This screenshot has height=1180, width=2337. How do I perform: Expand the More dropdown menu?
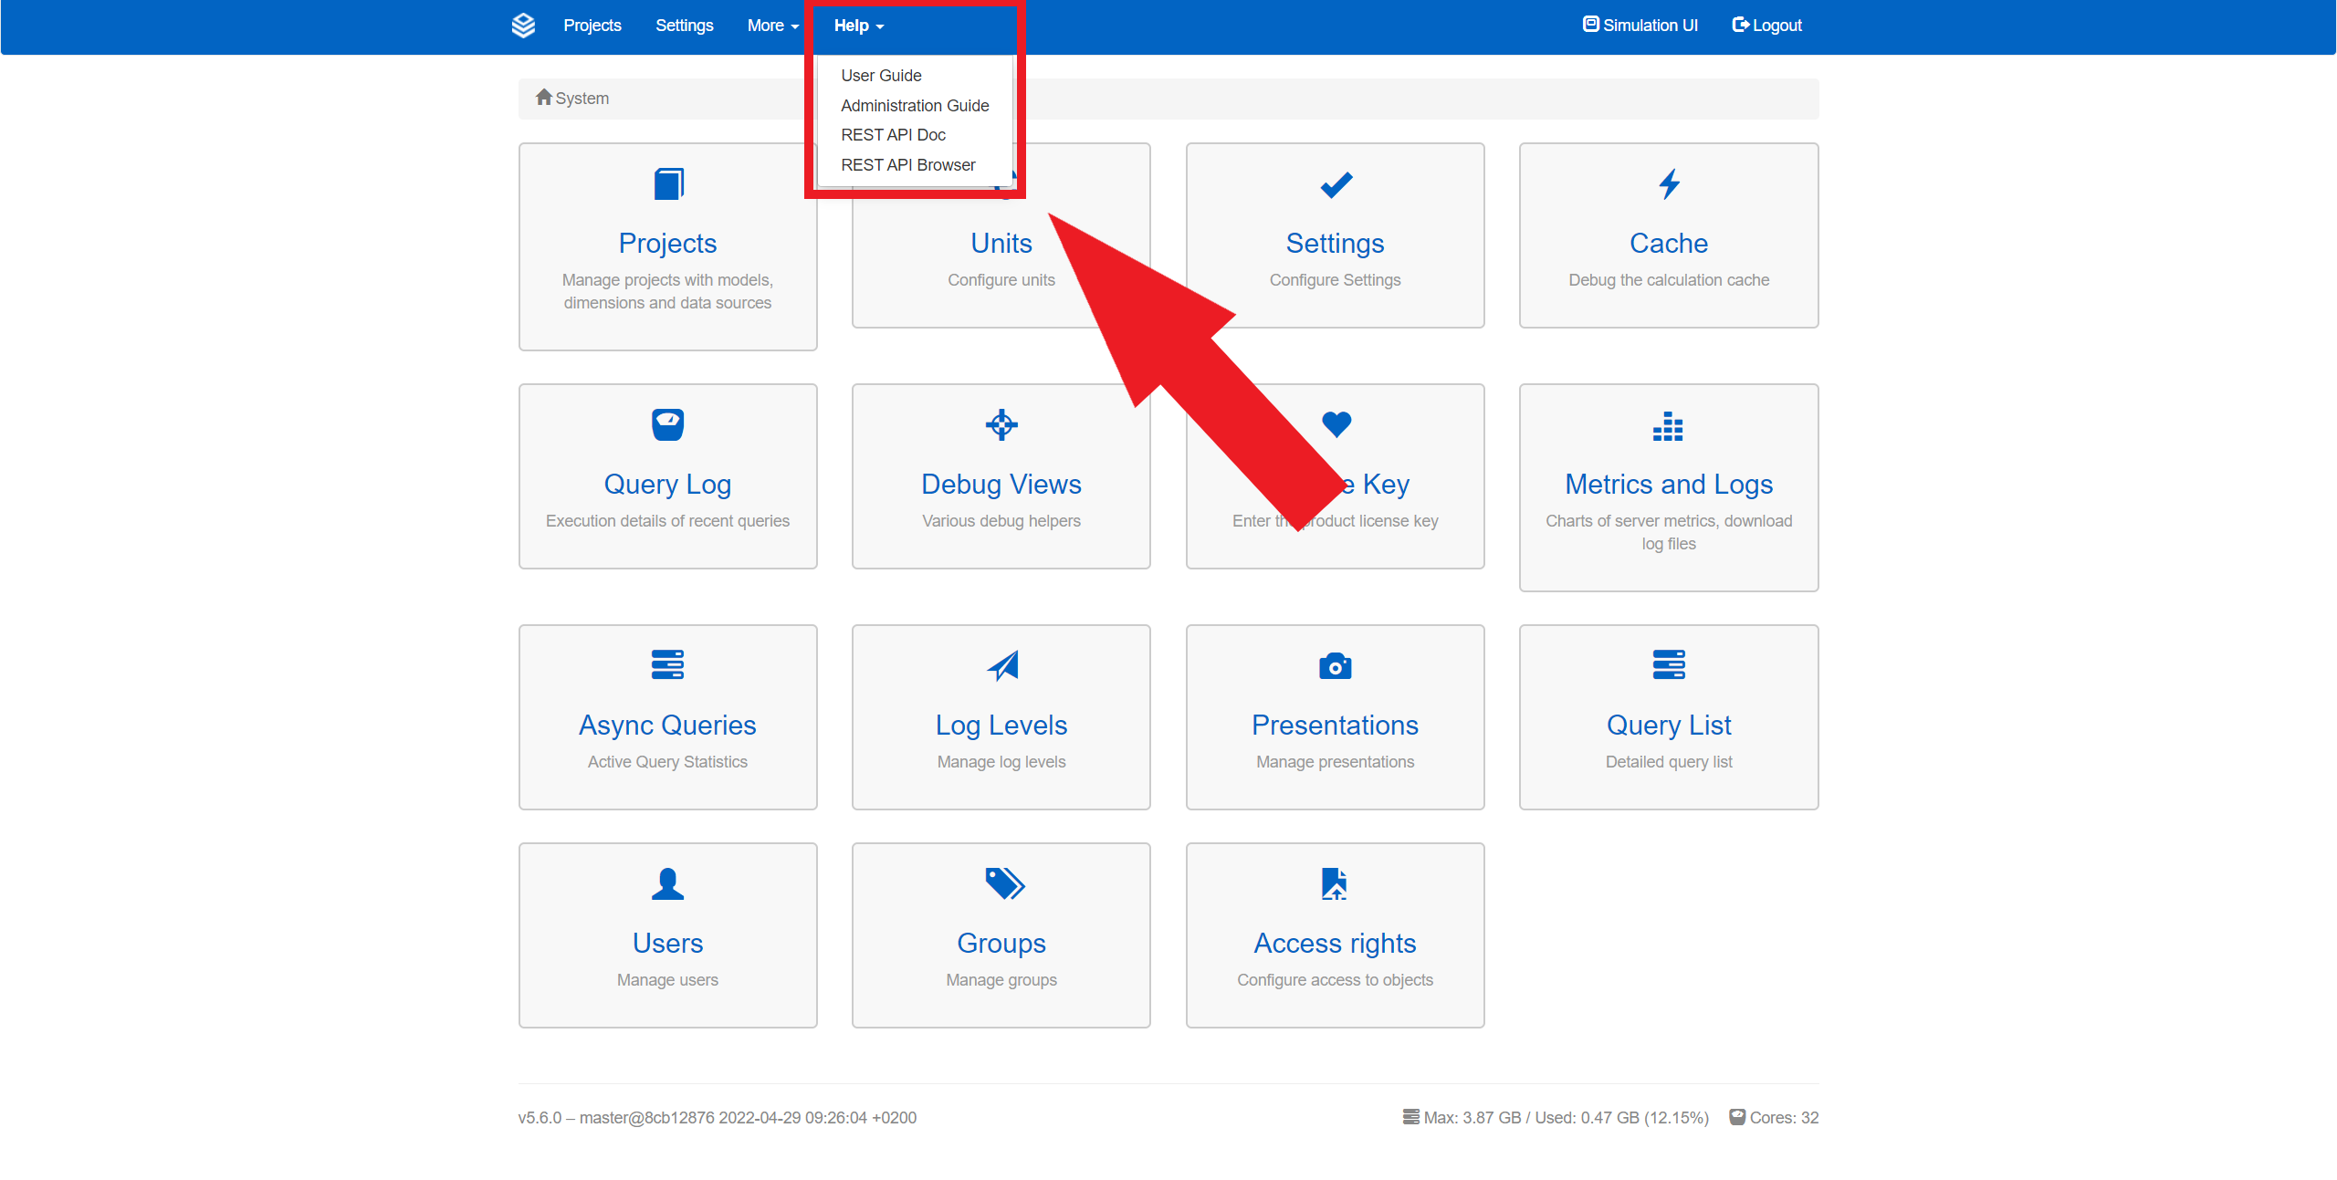pos(771,25)
